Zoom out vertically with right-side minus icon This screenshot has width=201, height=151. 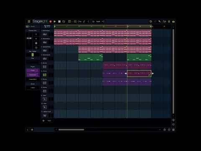173,125
